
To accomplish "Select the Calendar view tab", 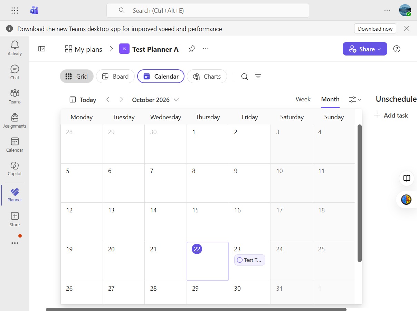I will click(161, 77).
